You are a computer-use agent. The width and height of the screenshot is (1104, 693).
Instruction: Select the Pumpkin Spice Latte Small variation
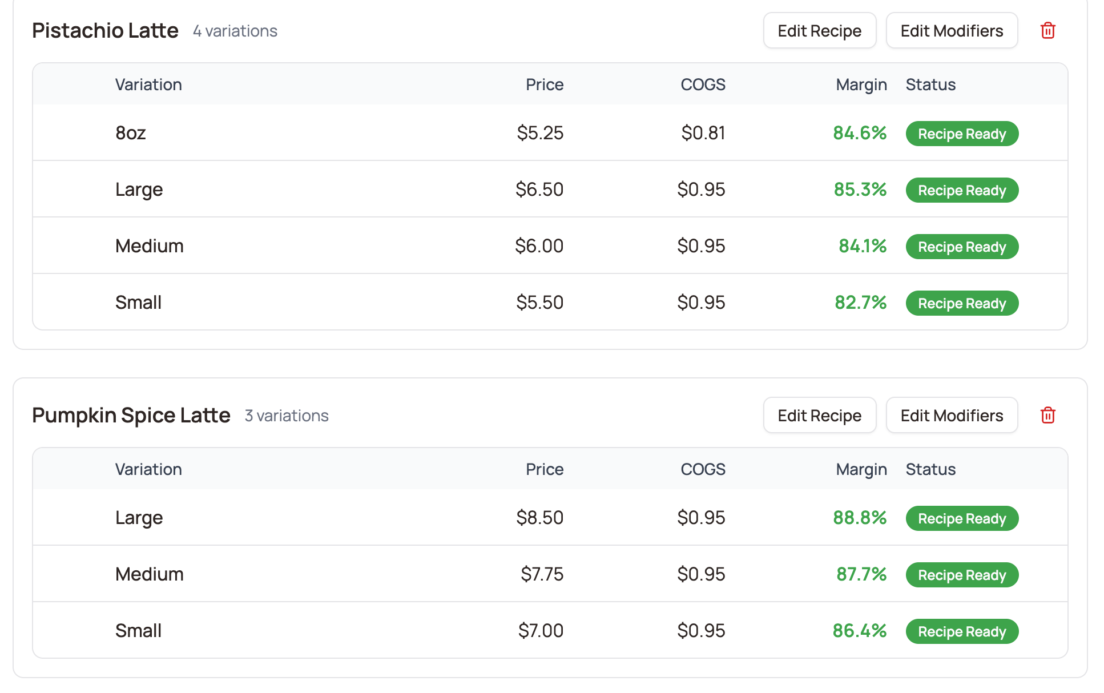pos(138,631)
